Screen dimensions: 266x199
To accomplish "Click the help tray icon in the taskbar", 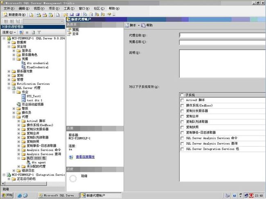I will point(234,196).
